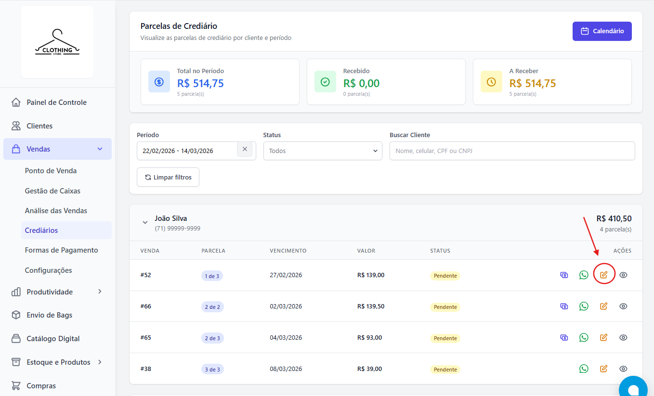This screenshot has height=396, width=654.
Task: Open Painel de Controle in sidebar
Action: click(x=56, y=102)
